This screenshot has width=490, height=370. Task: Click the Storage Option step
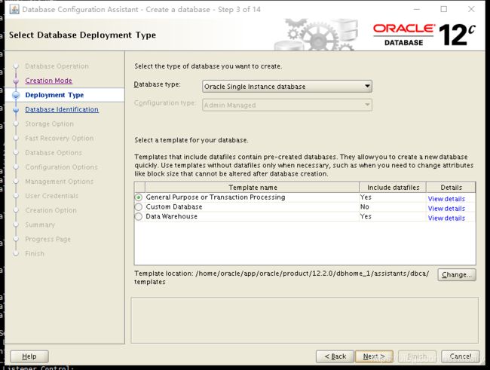[x=49, y=124]
